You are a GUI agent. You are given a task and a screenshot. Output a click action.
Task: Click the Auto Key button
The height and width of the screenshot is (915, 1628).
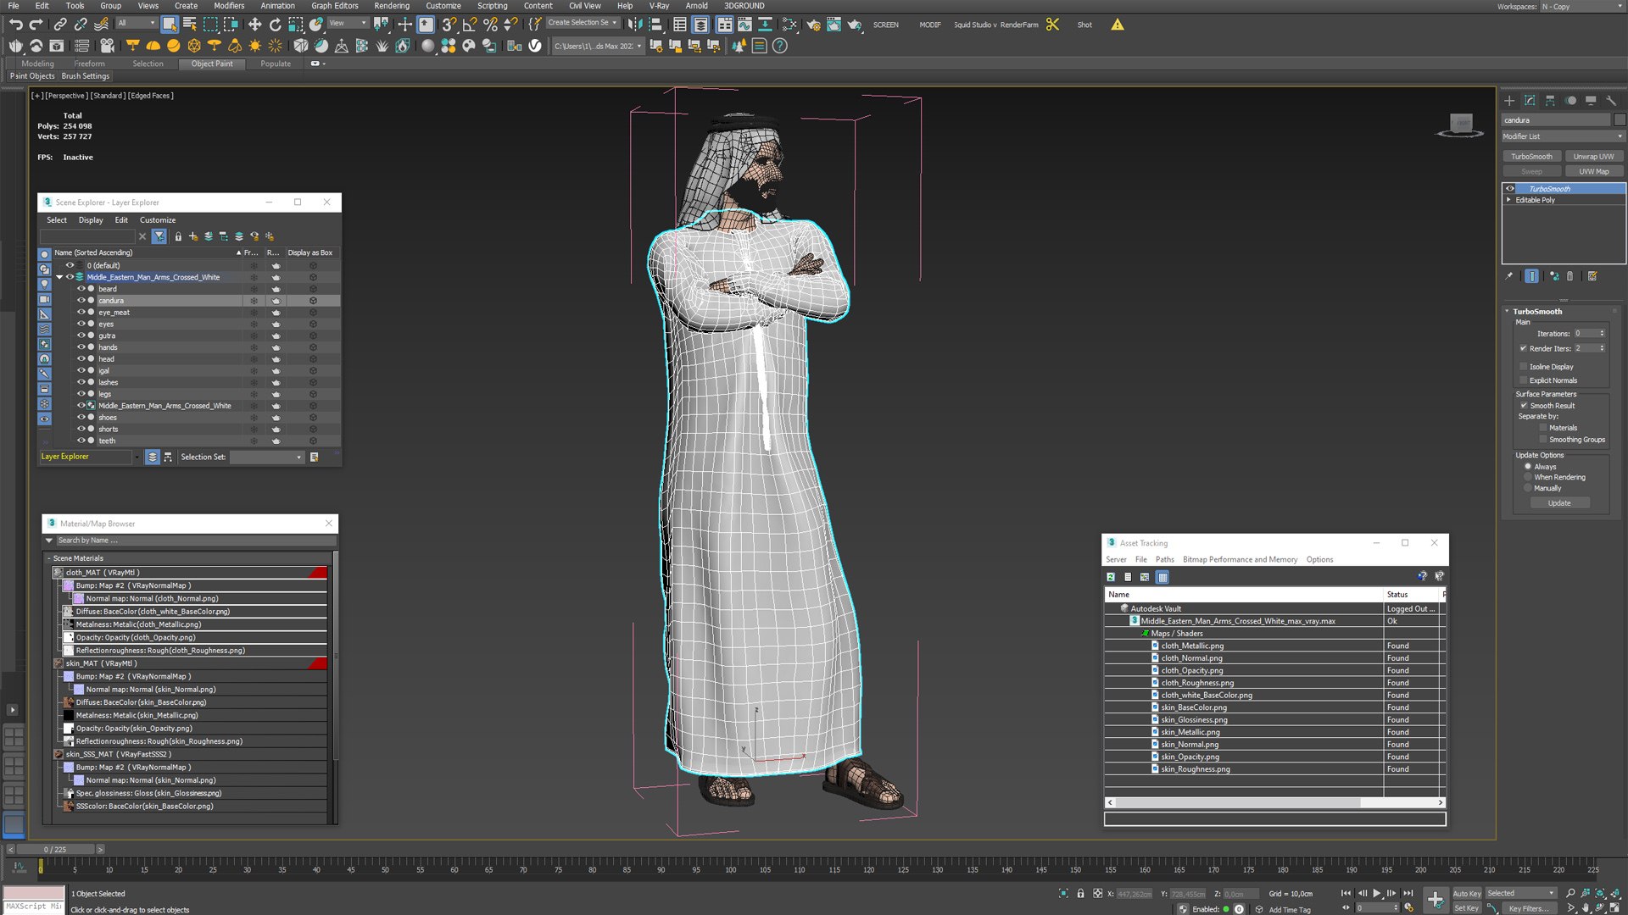[x=1466, y=894]
